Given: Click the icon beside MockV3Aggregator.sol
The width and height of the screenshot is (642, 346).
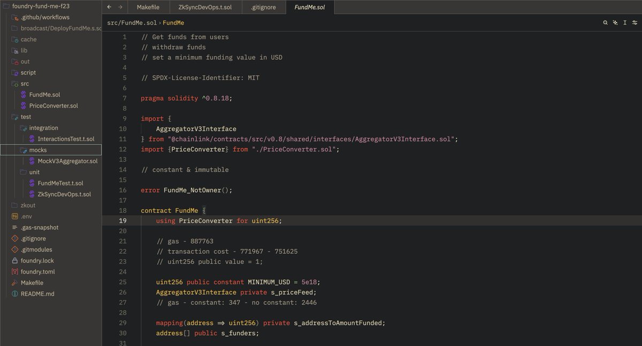Looking at the screenshot, I should pyautogui.click(x=32, y=161).
